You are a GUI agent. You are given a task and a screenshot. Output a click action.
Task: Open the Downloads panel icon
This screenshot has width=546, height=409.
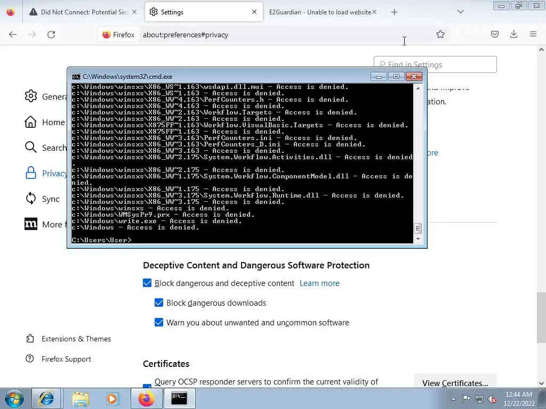[x=513, y=34]
